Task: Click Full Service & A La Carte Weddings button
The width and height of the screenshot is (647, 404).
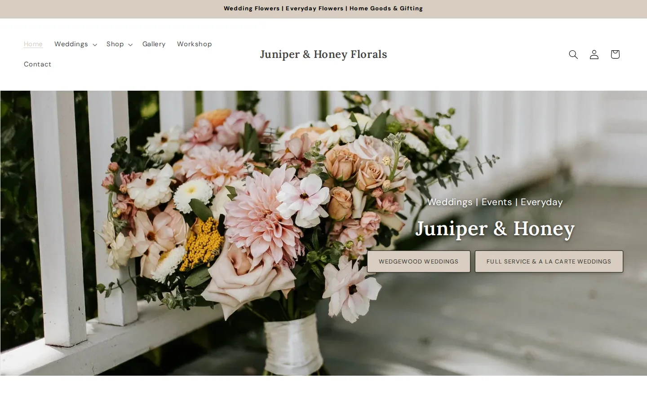Action: 549,261
